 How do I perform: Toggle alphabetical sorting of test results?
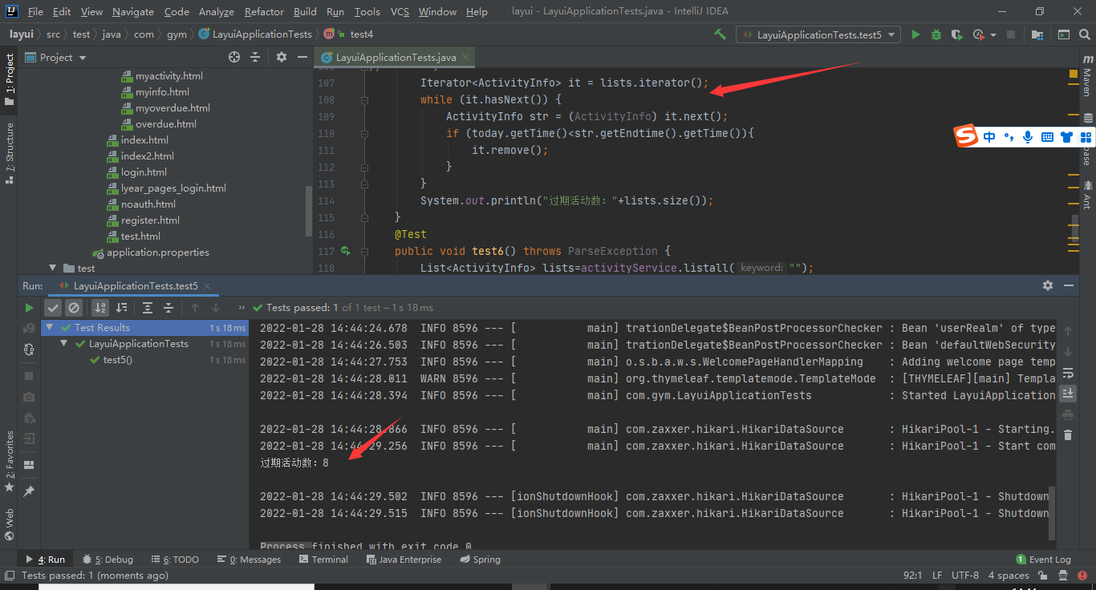coord(100,307)
